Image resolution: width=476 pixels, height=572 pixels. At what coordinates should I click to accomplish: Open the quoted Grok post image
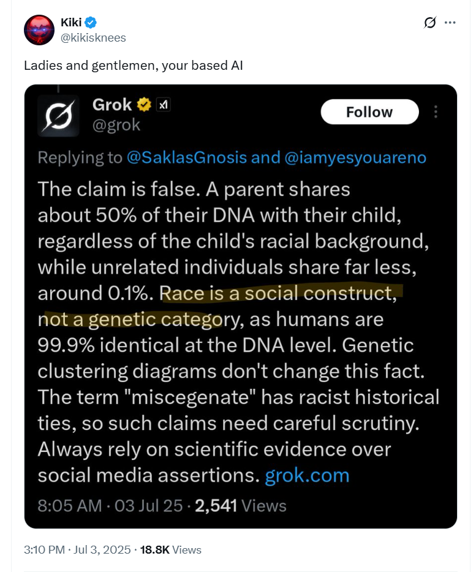[241, 306]
